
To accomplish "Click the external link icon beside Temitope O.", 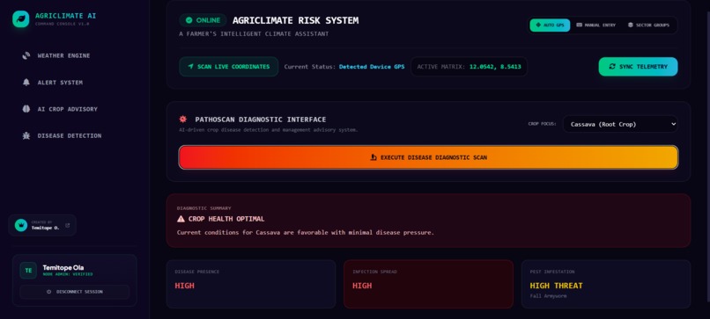I will (x=68, y=225).
